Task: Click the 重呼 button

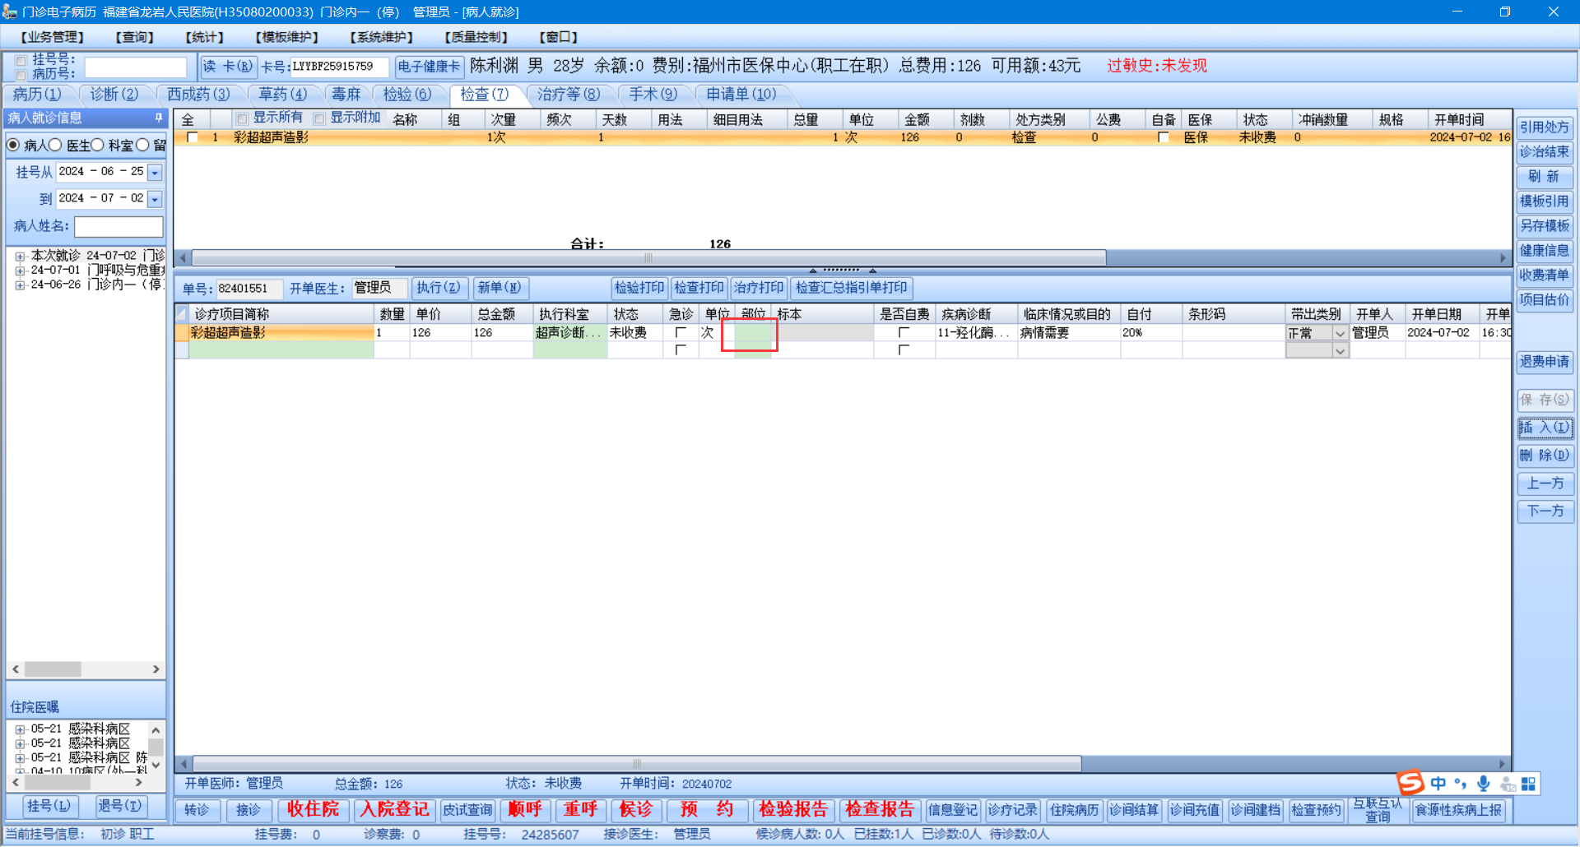Action: pos(580,810)
